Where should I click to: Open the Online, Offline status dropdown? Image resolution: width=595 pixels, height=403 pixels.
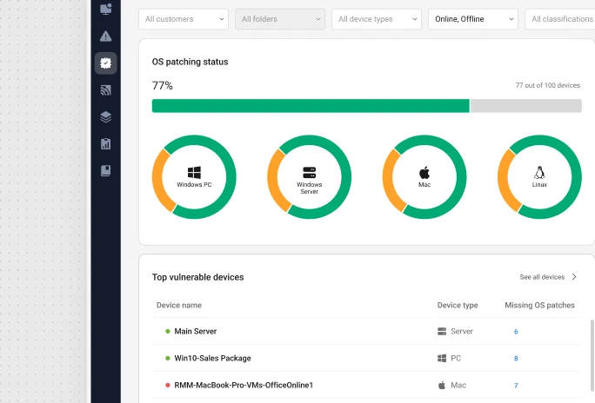point(473,19)
